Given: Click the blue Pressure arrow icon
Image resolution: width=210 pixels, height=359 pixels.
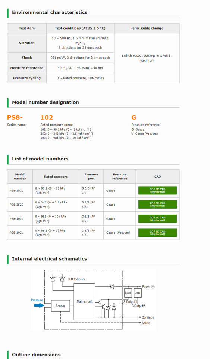Looking at the screenshot, I should [x=39, y=306].
